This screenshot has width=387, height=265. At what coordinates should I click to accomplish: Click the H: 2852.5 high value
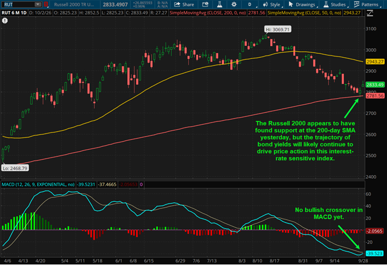(89, 13)
